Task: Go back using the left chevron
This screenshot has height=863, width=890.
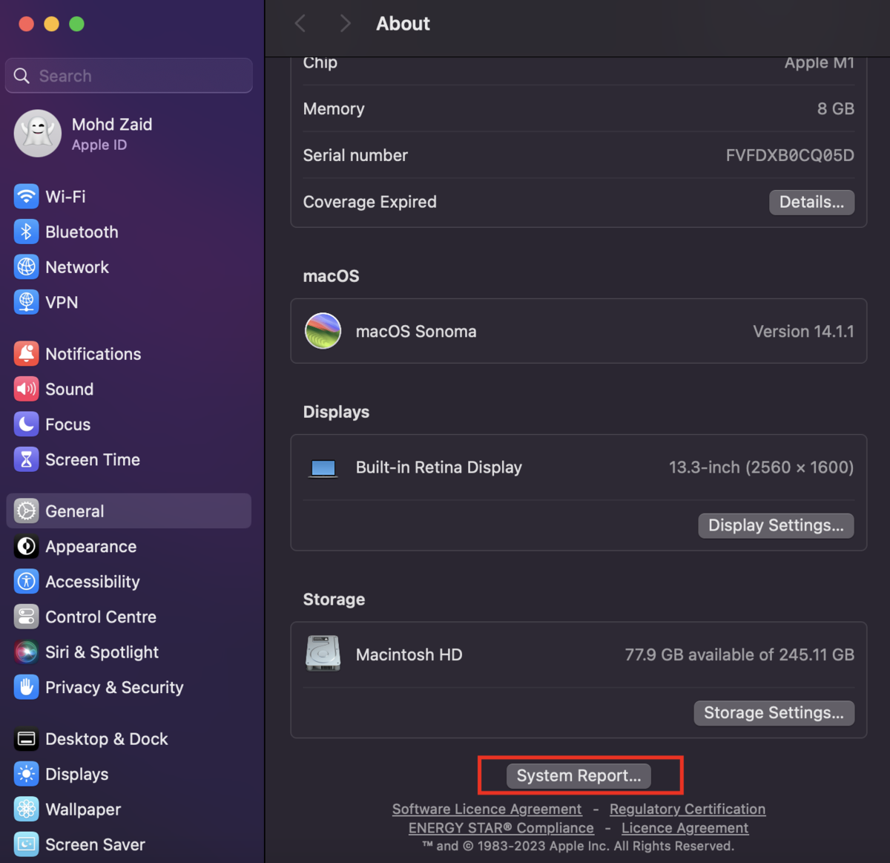Action: pyautogui.click(x=300, y=24)
